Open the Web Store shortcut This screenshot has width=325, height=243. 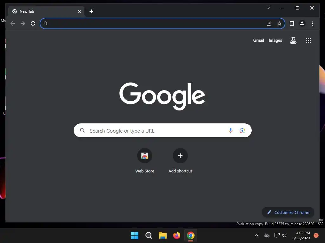pyautogui.click(x=145, y=160)
